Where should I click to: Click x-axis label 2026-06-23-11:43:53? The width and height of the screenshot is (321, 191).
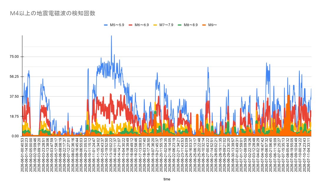(182, 155)
